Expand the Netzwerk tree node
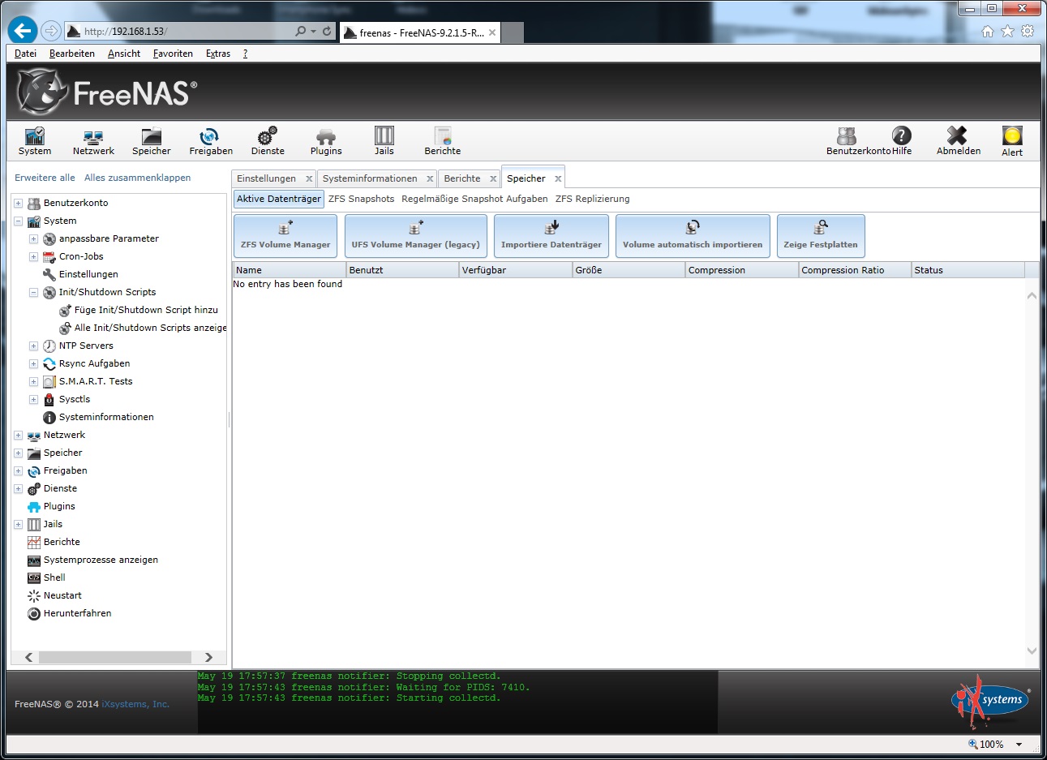The image size is (1047, 760). [18, 435]
